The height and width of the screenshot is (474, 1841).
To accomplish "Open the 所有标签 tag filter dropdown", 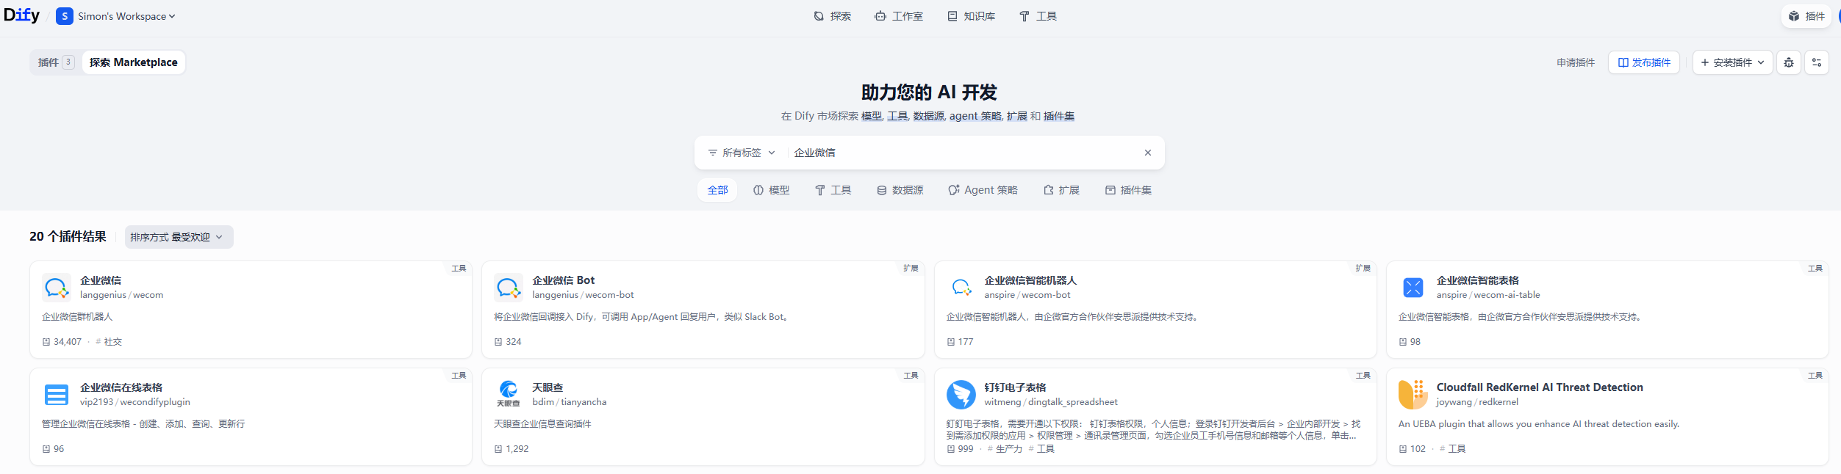I will click(742, 153).
